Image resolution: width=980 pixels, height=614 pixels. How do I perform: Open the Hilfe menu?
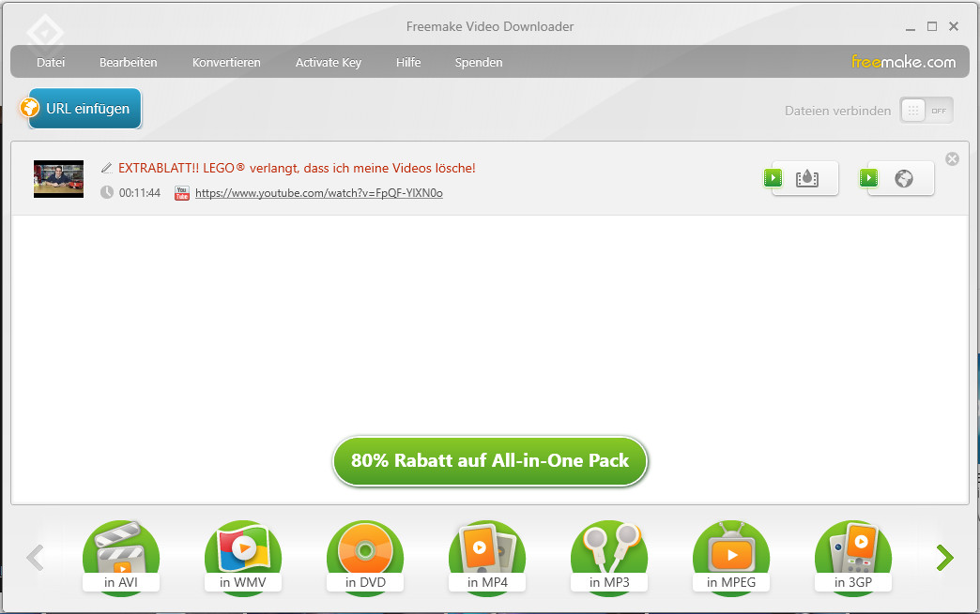408,62
